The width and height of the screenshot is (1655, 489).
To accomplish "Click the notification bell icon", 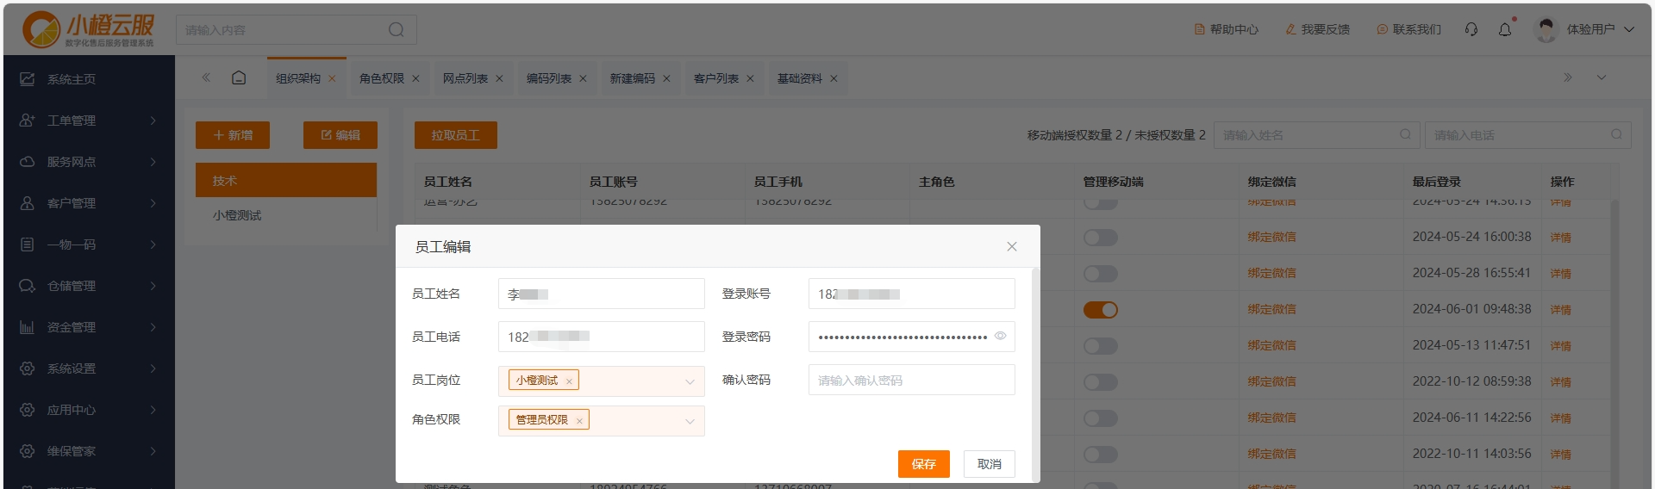I will click(1505, 29).
